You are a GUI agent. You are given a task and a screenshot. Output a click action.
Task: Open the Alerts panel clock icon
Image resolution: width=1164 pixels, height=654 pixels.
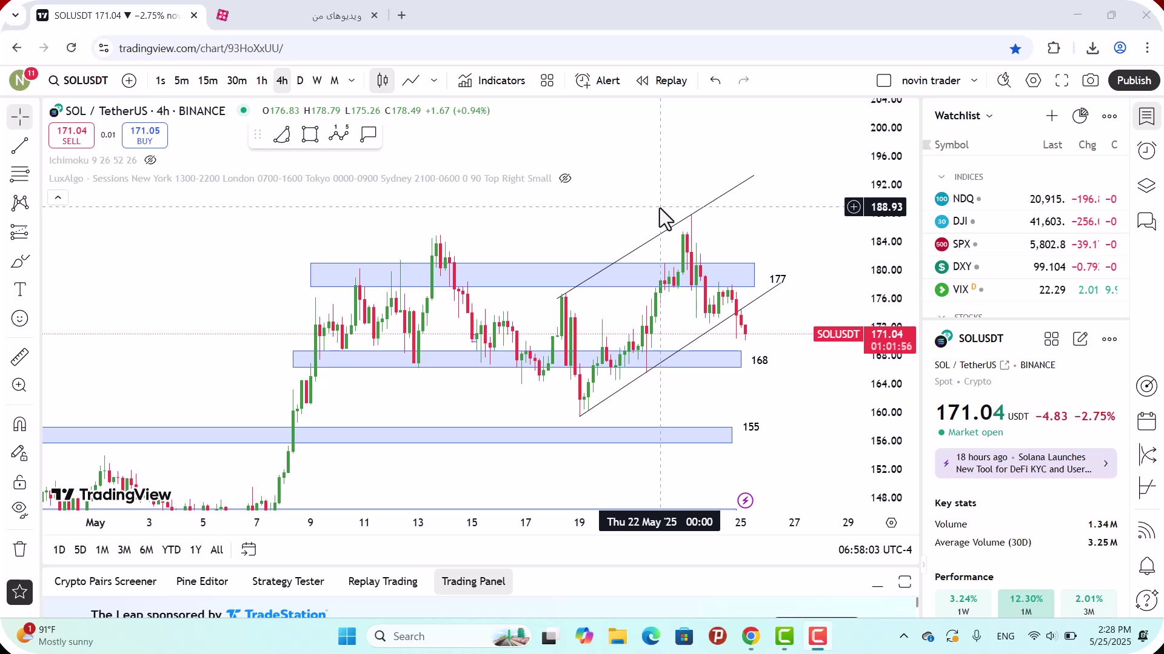click(1146, 150)
